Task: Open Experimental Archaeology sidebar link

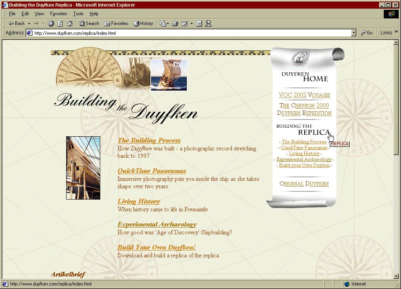Action: coord(304,159)
